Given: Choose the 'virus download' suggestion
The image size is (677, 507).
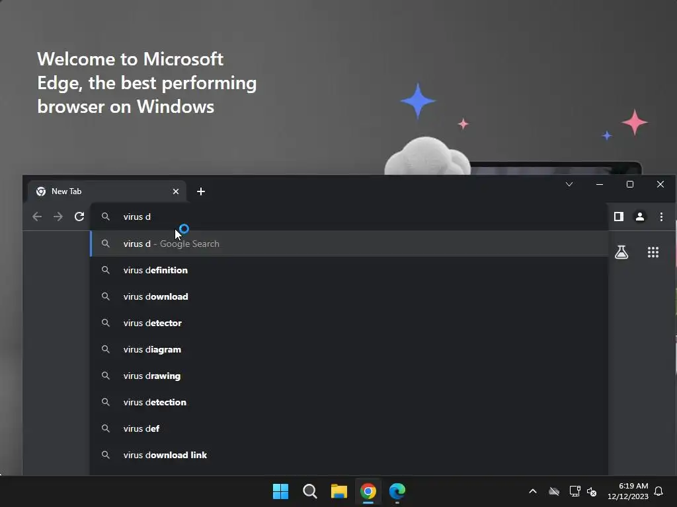Looking at the screenshot, I should [x=349, y=296].
